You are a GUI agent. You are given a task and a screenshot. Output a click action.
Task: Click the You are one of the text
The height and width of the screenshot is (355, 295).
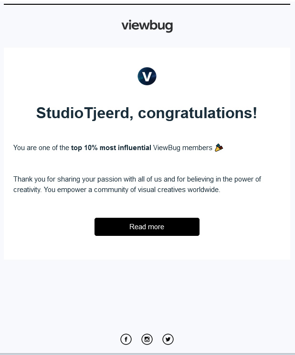pos(41,148)
